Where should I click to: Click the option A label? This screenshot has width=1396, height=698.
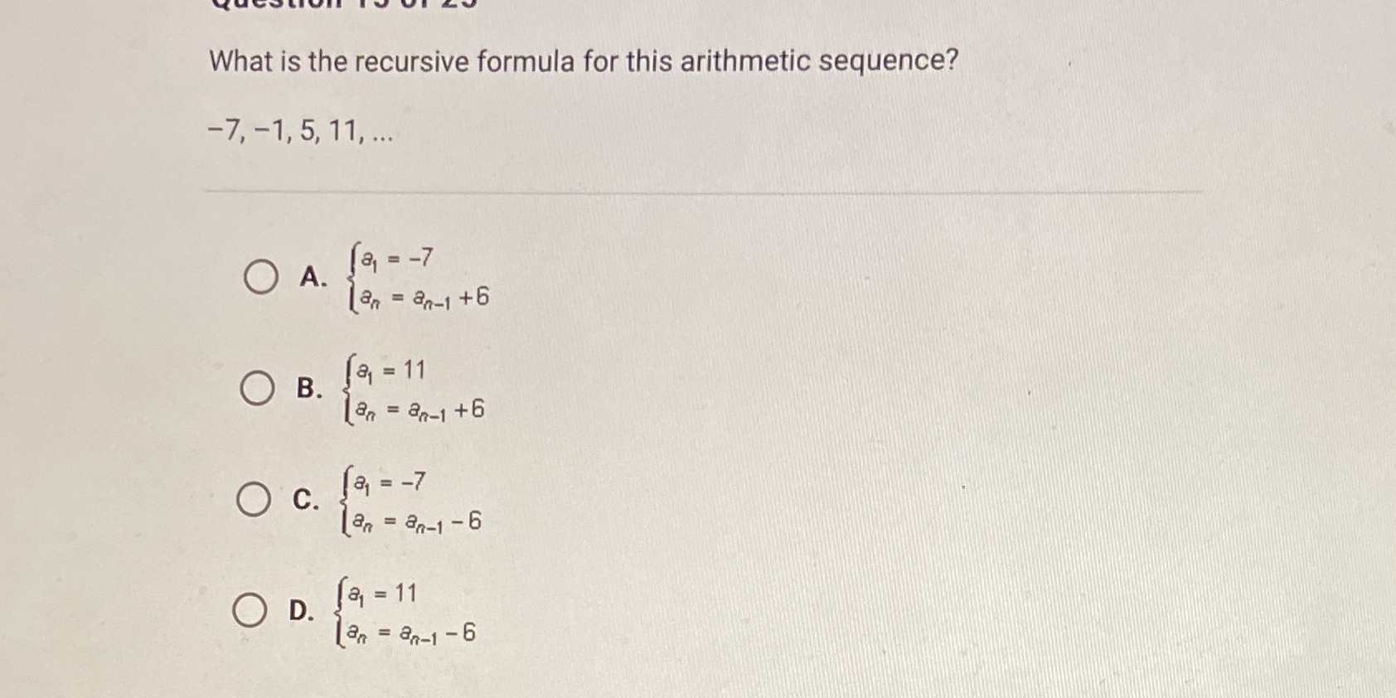(311, 278)
